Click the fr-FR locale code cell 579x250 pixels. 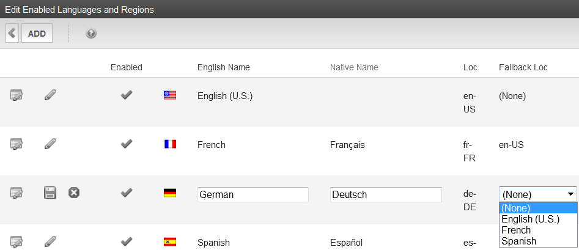[x=470, y=152]
